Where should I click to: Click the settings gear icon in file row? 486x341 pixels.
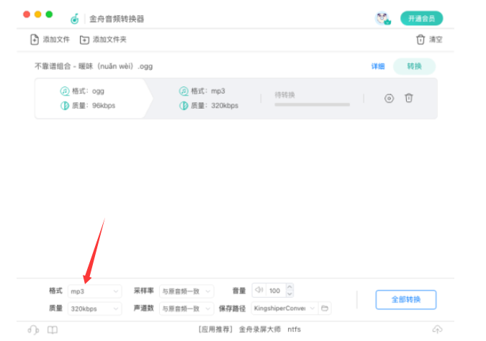389,99
